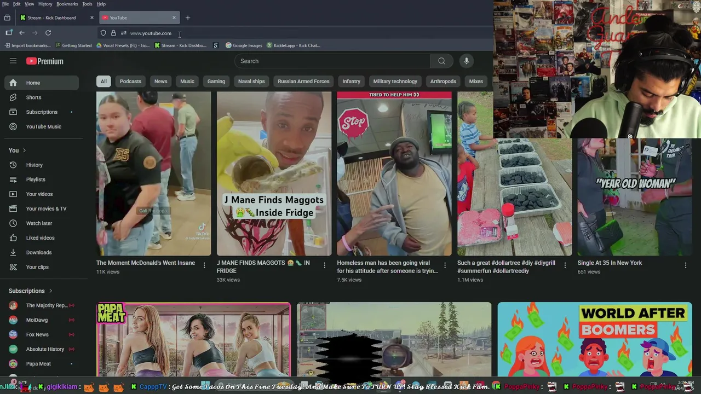The width and height of the screenshot is (701, 394).
Task: Open Getting Started bookmark
Action: [x=73, y=45]
